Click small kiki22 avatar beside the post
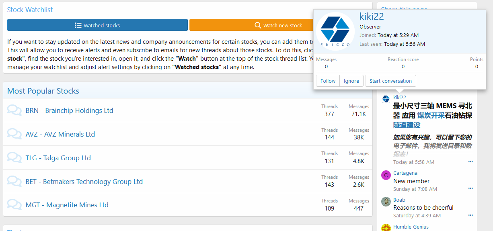 pyautogui.click(x=386, y=98)
